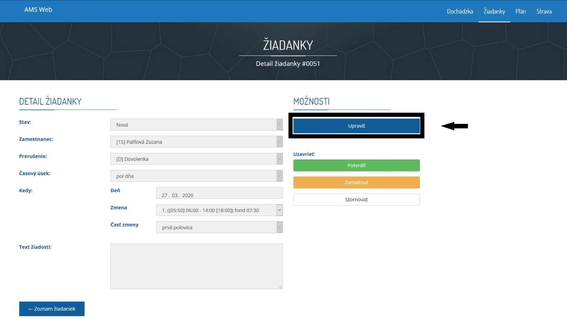Switch to the Žiadanky navigation tab
Viewport: 567px width, 319px height.
click(x=494, y=11)
